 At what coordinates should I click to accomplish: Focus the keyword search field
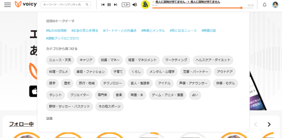(66, 5)
